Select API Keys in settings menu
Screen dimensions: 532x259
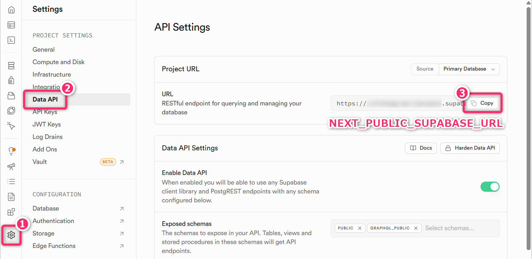(x=45, y=112)
